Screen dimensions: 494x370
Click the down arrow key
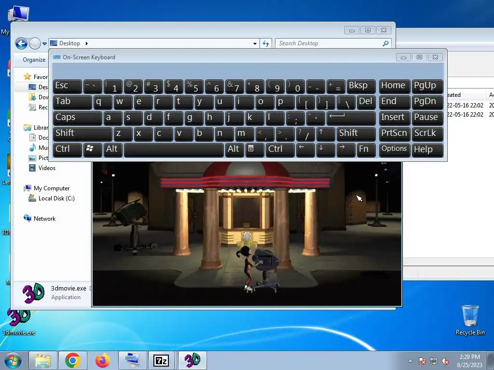pos(326,150)
